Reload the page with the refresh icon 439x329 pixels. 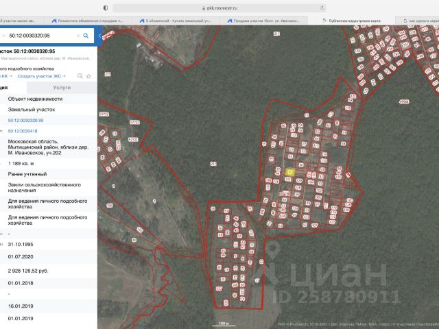point(322,8)
